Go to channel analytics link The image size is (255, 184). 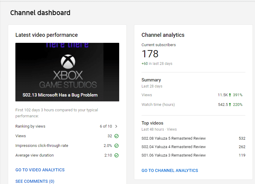170,170
